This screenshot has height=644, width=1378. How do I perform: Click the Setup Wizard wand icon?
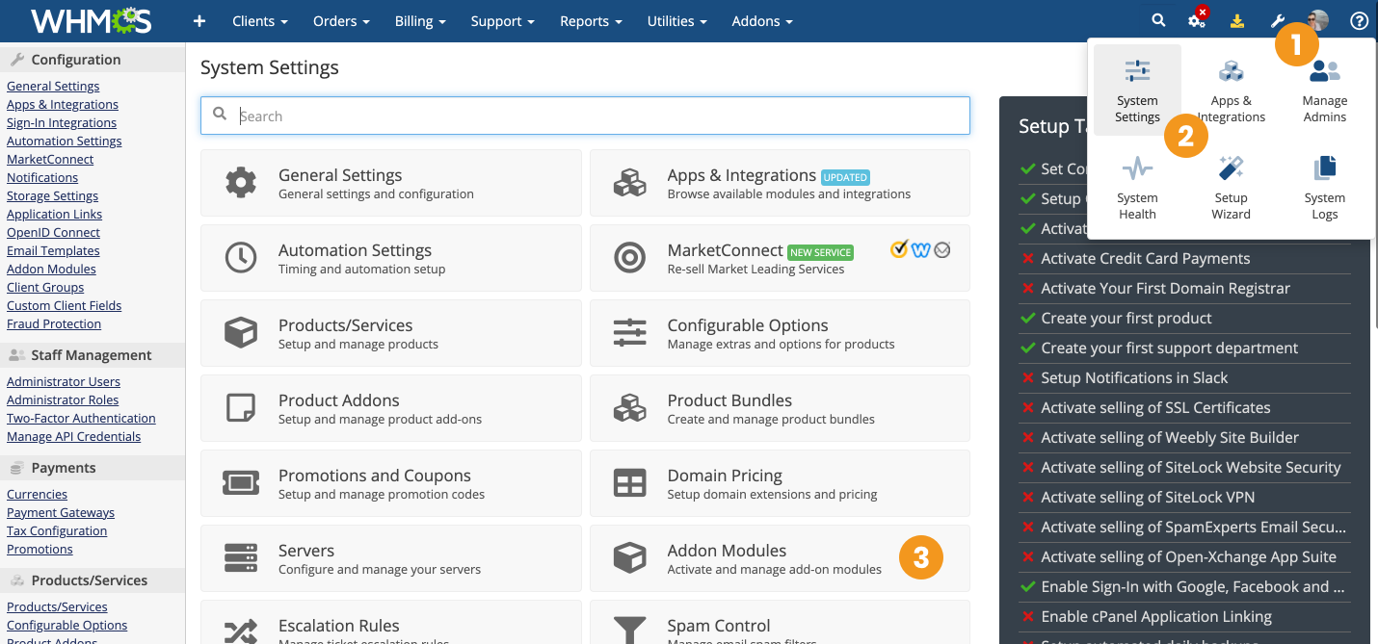click(x=1232, y=168)
